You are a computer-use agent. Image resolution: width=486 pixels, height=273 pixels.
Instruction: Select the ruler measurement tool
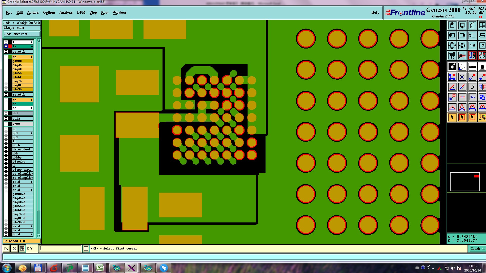(472, 67)
